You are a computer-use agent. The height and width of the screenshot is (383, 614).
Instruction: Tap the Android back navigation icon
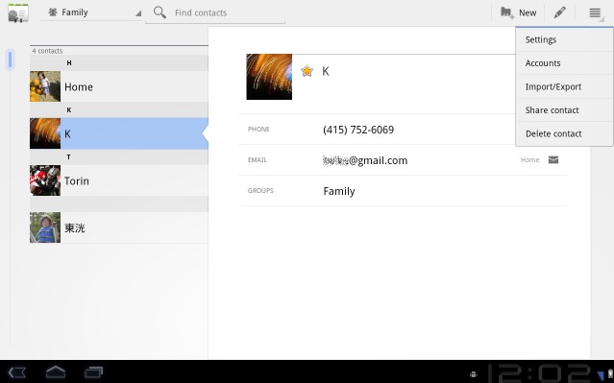click(x=17, y=371)
